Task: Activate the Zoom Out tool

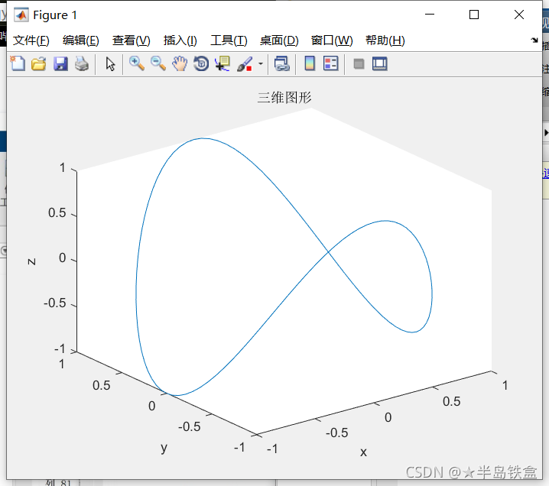Action: (x=158, y=64)
